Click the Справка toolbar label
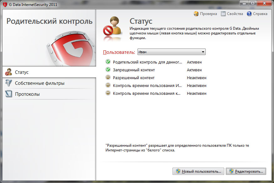 [260, 14]
